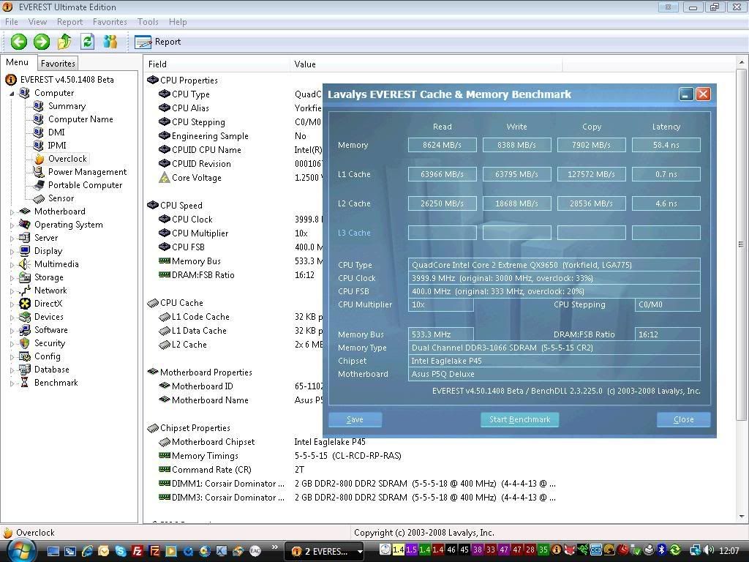This screenshot has height=562, width=749.
Task: Select the DMI icon in the tree
Action: (x=39, y=132)
